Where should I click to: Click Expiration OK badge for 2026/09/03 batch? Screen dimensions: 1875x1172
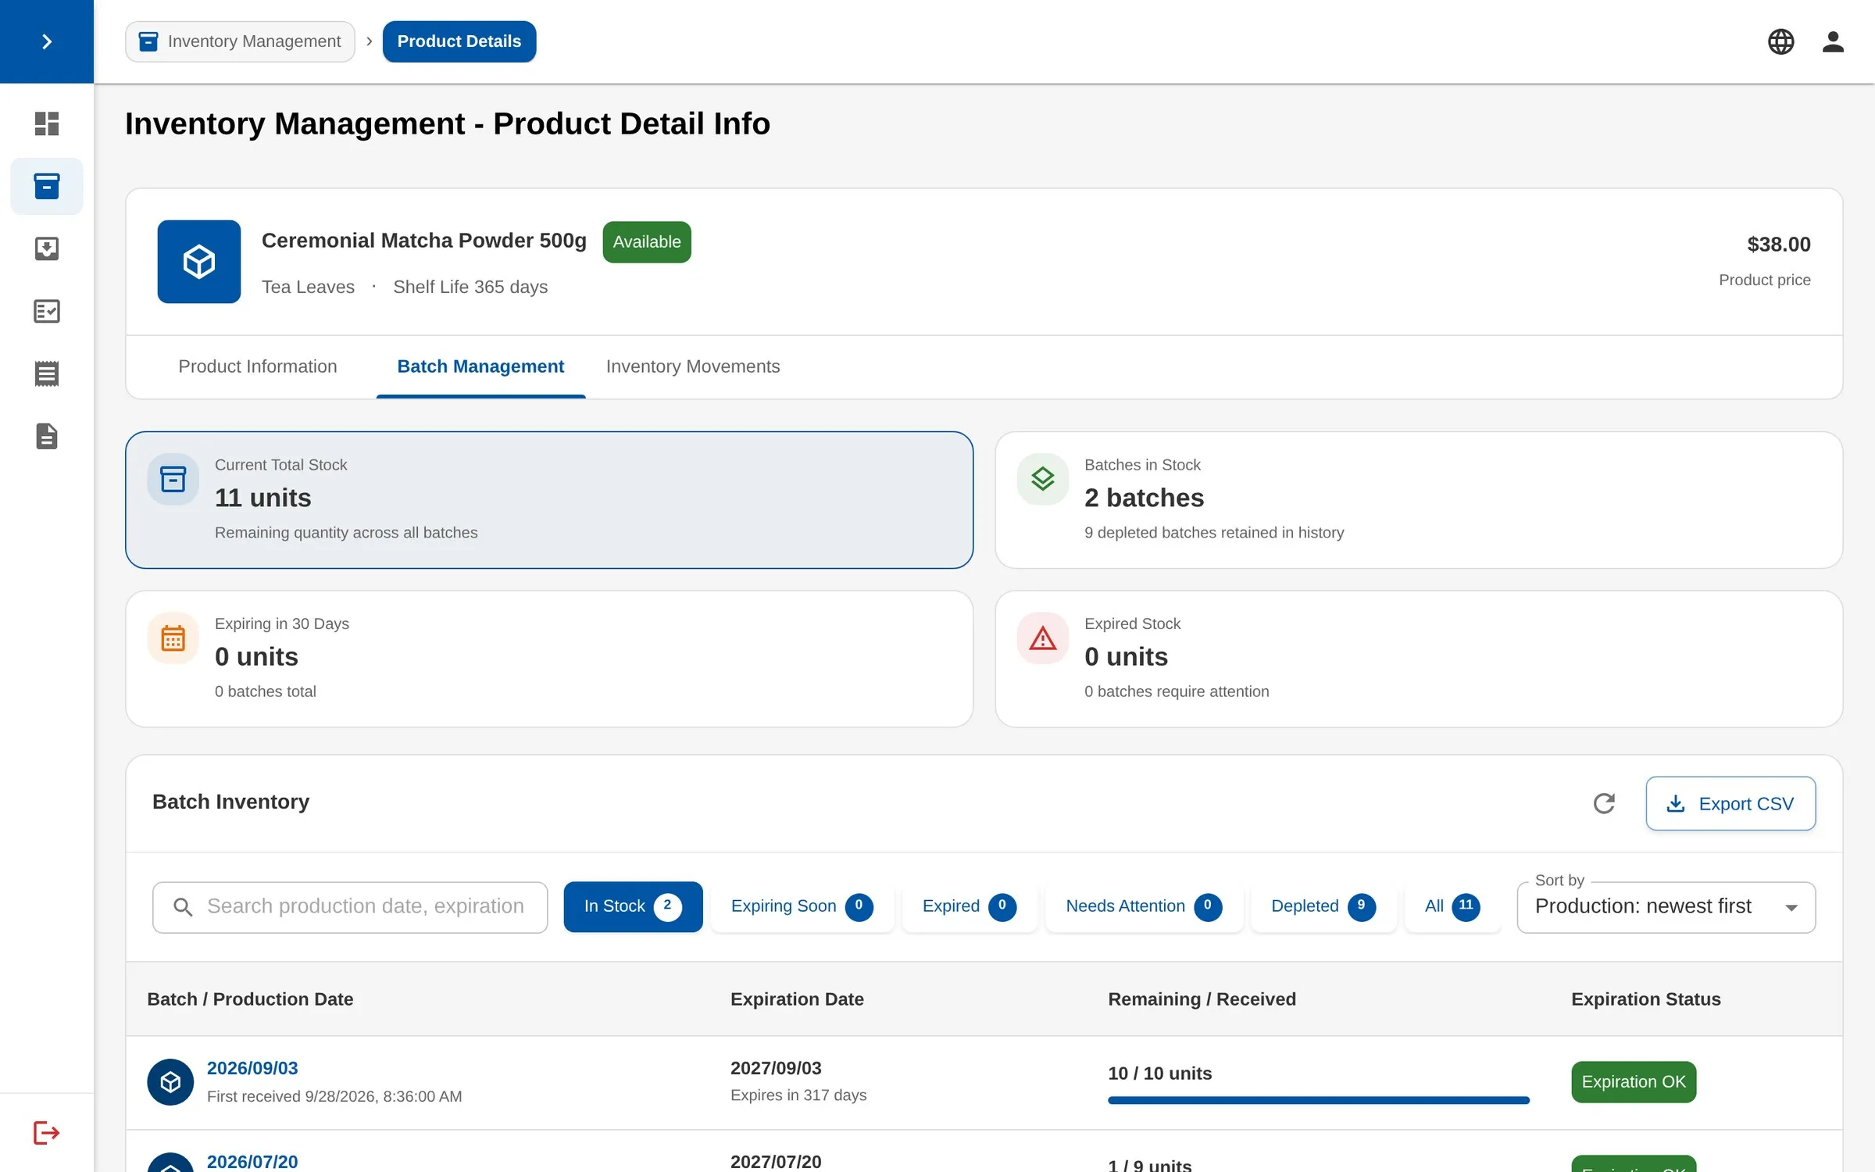point(1634,1082)
